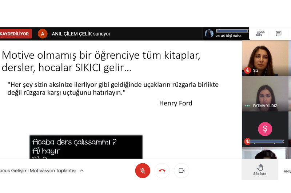
Task: Expand the "ve 45 kişi daha" participant strip
Action: coord(226,34)
